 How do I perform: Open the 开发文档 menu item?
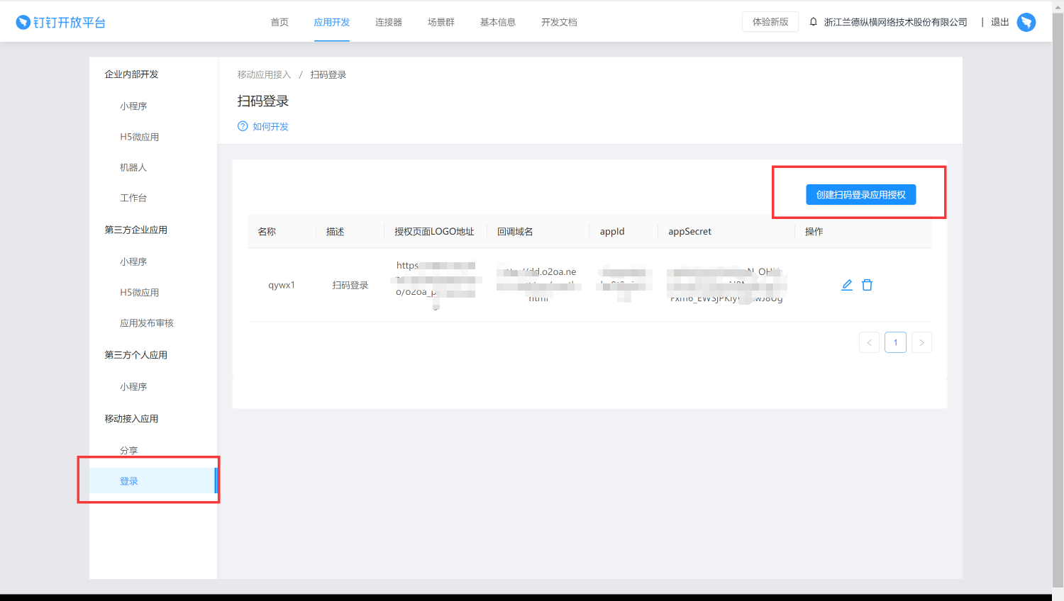[559, 21]
